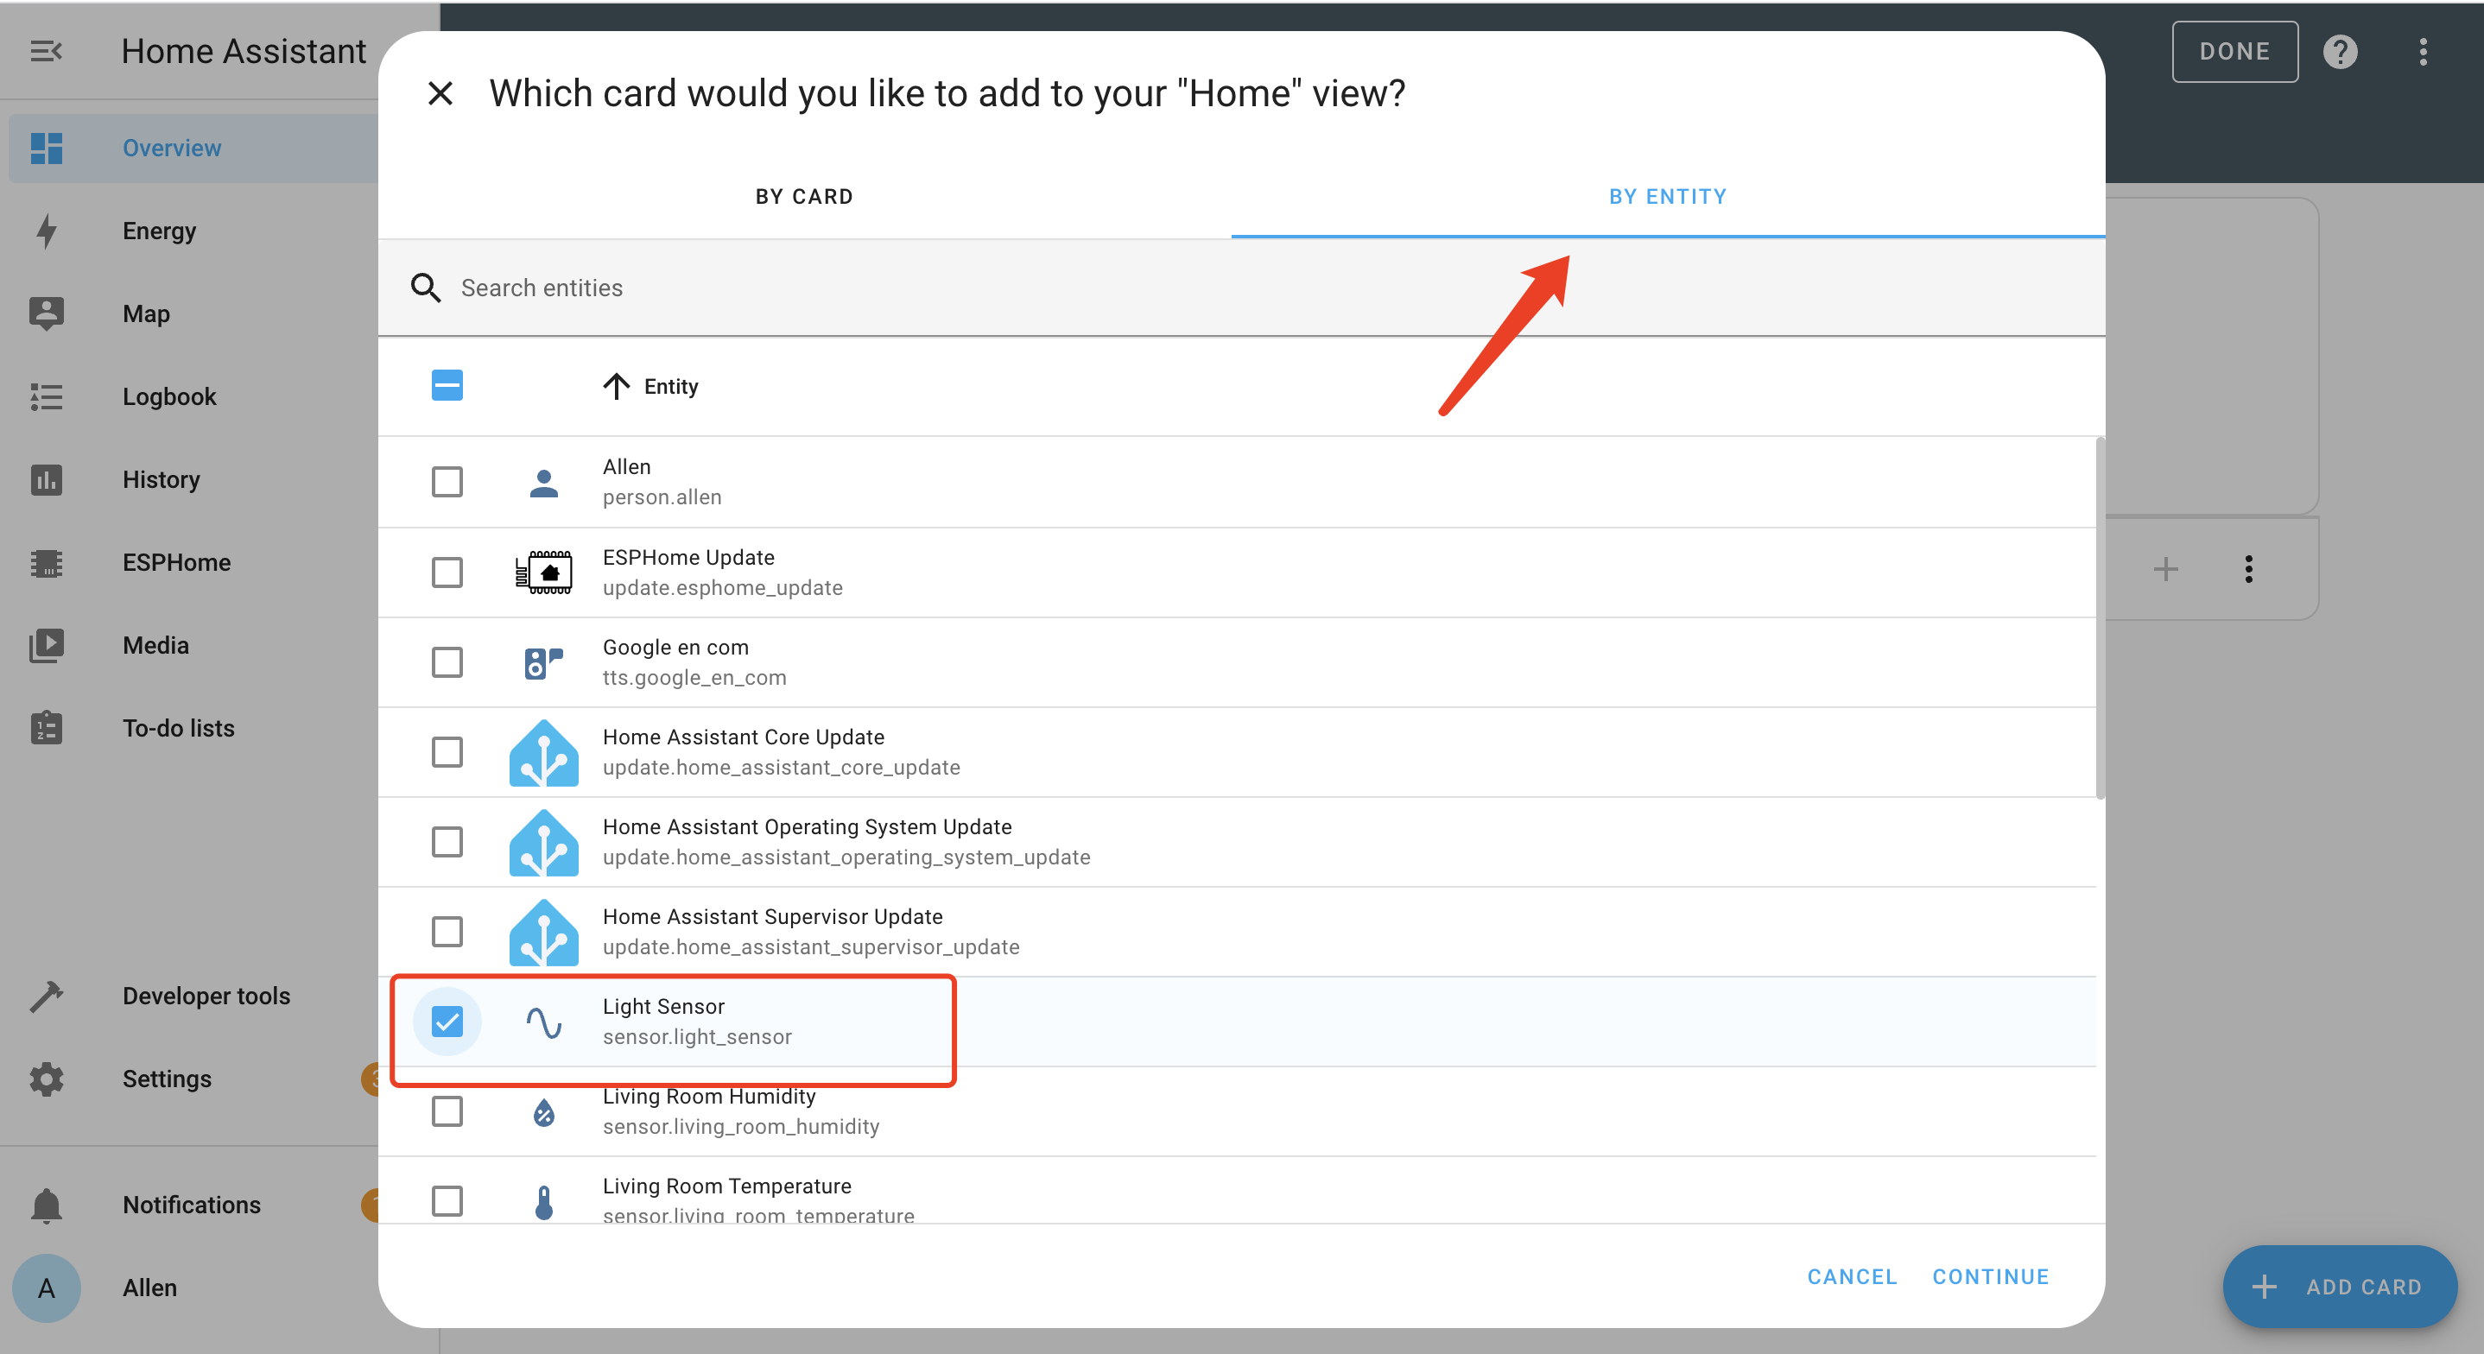Open the Overview sidebar item
This screenshot has width=2484, height=1354.
point(193,148)
